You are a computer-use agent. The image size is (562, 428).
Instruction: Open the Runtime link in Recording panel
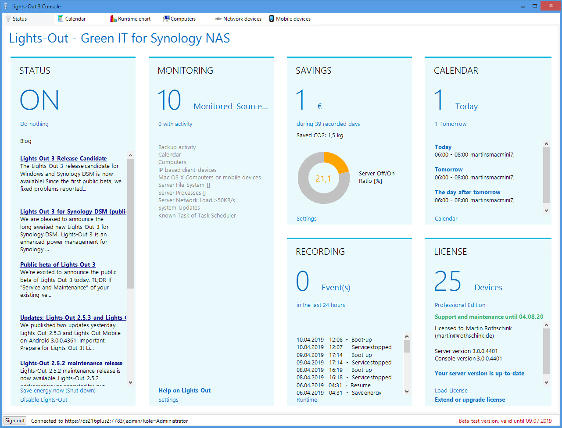(x=307, y=399)
